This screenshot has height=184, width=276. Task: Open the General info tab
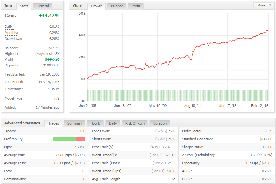(43, 6)
